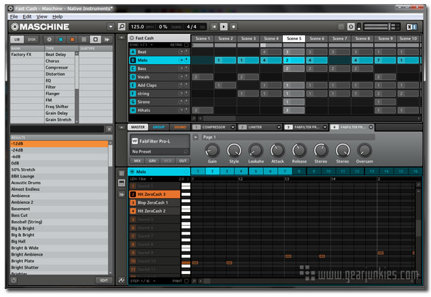The height and width of the screenshot is (297, 431).
Task: Select the Pattern file type icon in browser
Action: (84, 39)
